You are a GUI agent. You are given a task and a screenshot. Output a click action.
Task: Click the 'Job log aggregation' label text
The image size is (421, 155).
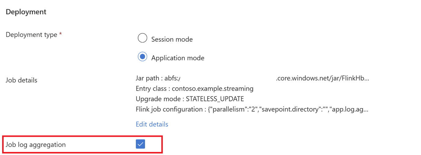36,145
